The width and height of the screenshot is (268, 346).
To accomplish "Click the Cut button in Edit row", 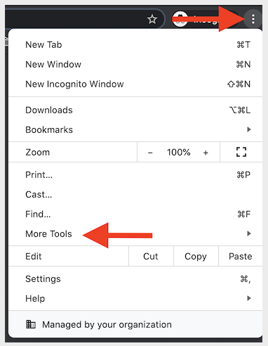I will pyautogui.click(x=151, y=256).
